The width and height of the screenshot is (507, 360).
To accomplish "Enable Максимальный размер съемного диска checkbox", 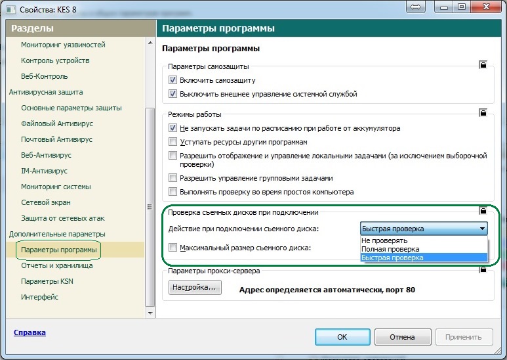I will pos(172,248).
